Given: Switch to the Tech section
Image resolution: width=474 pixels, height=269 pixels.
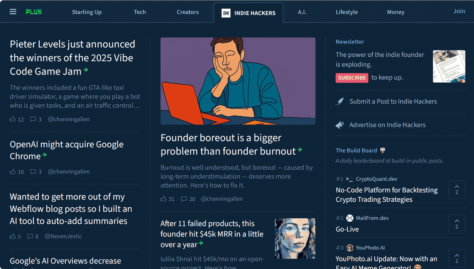Looking at the screenshot, I should coord(140,12).
